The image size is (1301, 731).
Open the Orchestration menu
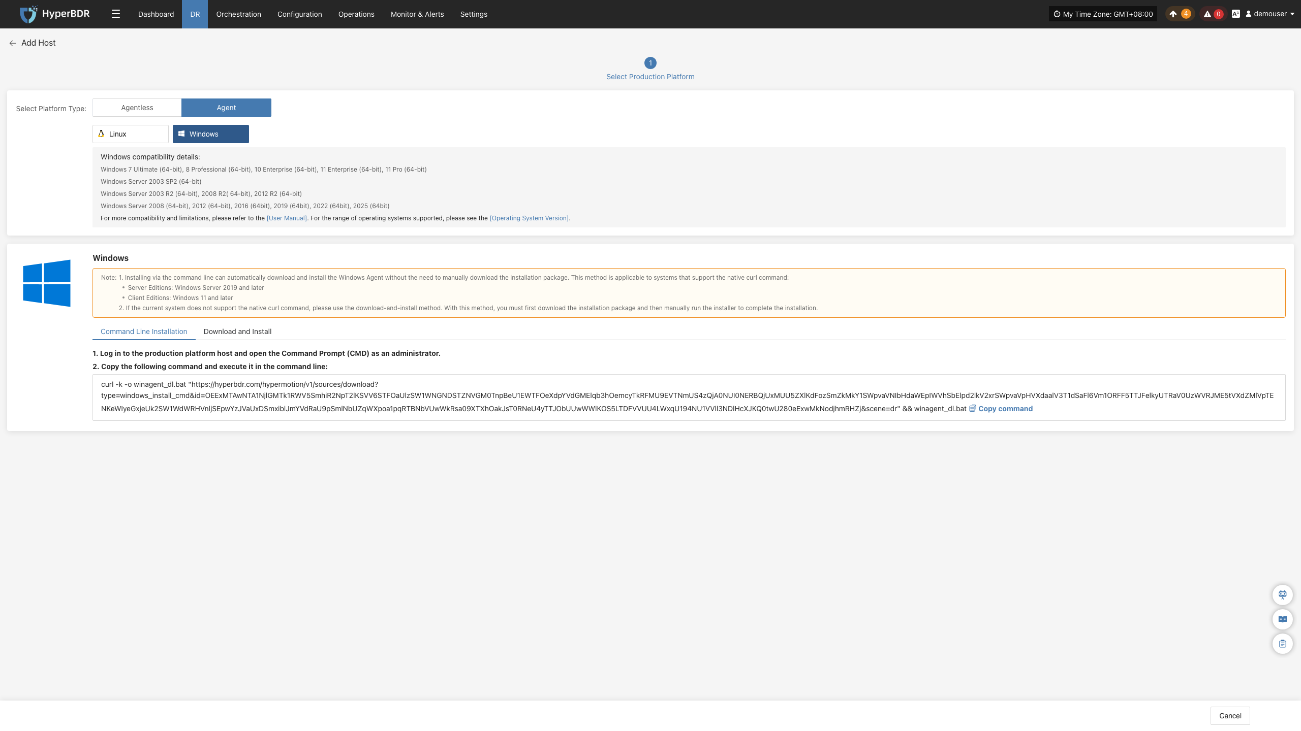(x=239, y=14)
